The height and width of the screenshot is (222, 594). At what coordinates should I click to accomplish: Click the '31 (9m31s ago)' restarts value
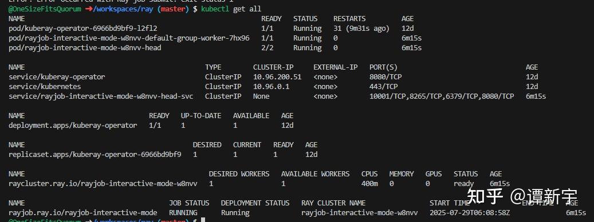tap(361, 29)
